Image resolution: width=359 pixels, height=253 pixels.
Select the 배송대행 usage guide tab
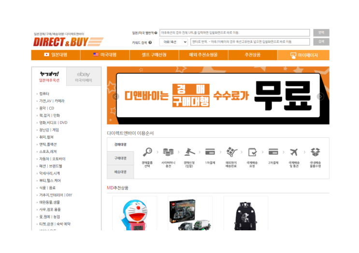120,172
